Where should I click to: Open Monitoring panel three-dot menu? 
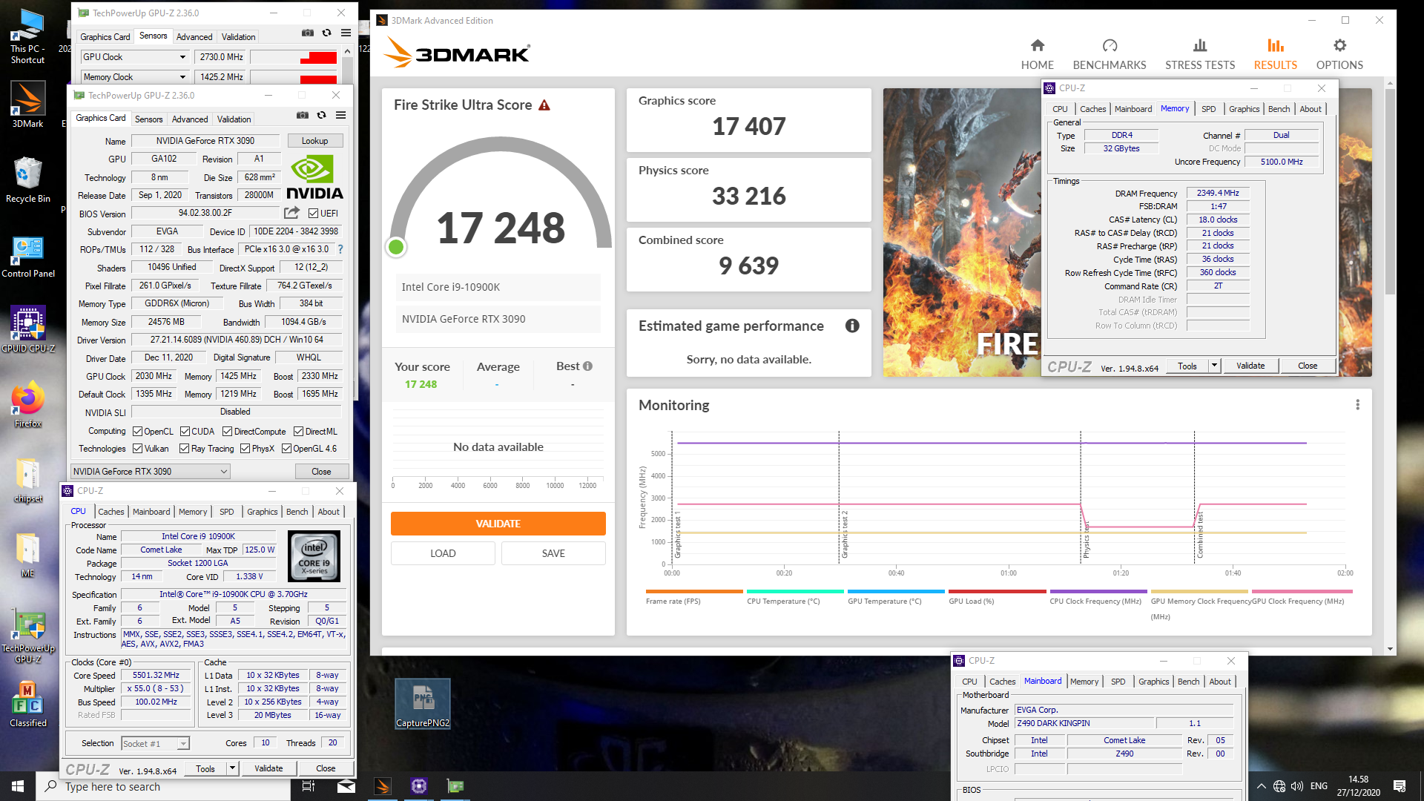1357,405
